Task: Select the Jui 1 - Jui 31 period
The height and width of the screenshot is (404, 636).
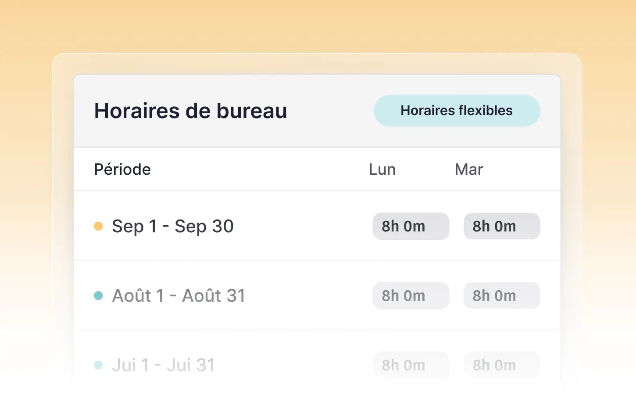Action: (x=163, y=365)
